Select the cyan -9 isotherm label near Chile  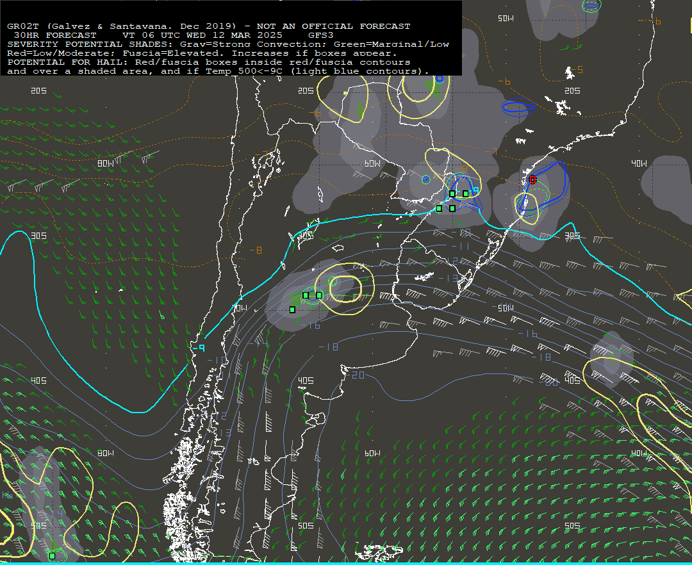tap(199, 348)
